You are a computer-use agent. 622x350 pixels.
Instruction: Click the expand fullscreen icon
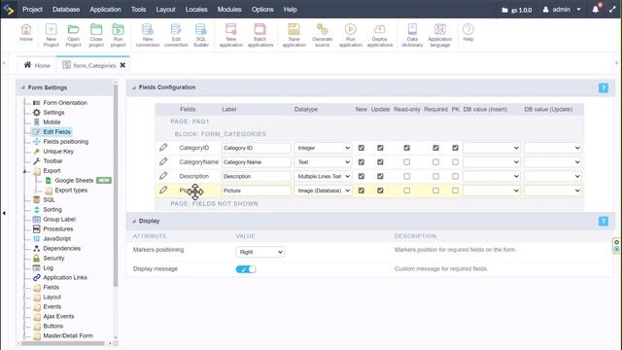(612, 10)
